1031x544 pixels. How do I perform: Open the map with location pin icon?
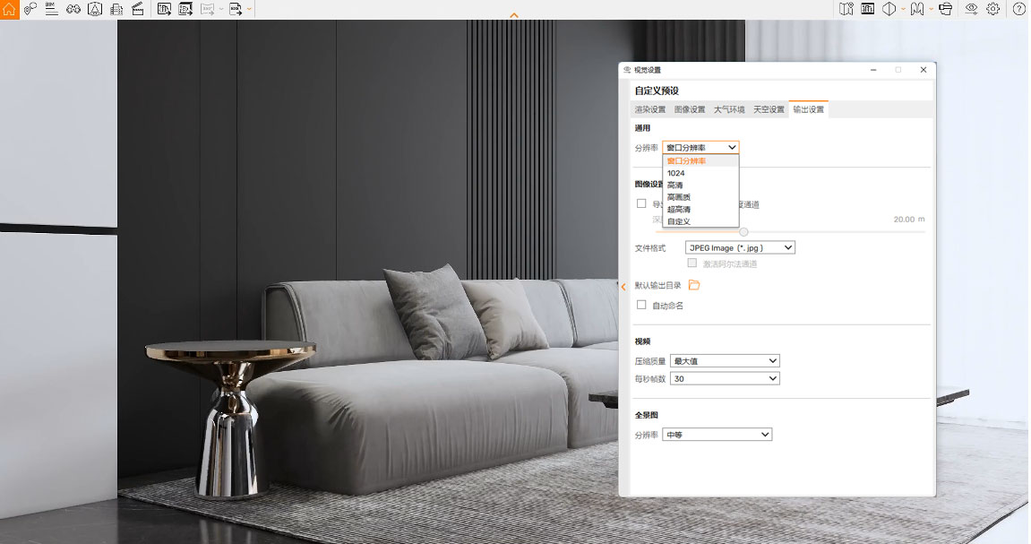coord(846,9)
